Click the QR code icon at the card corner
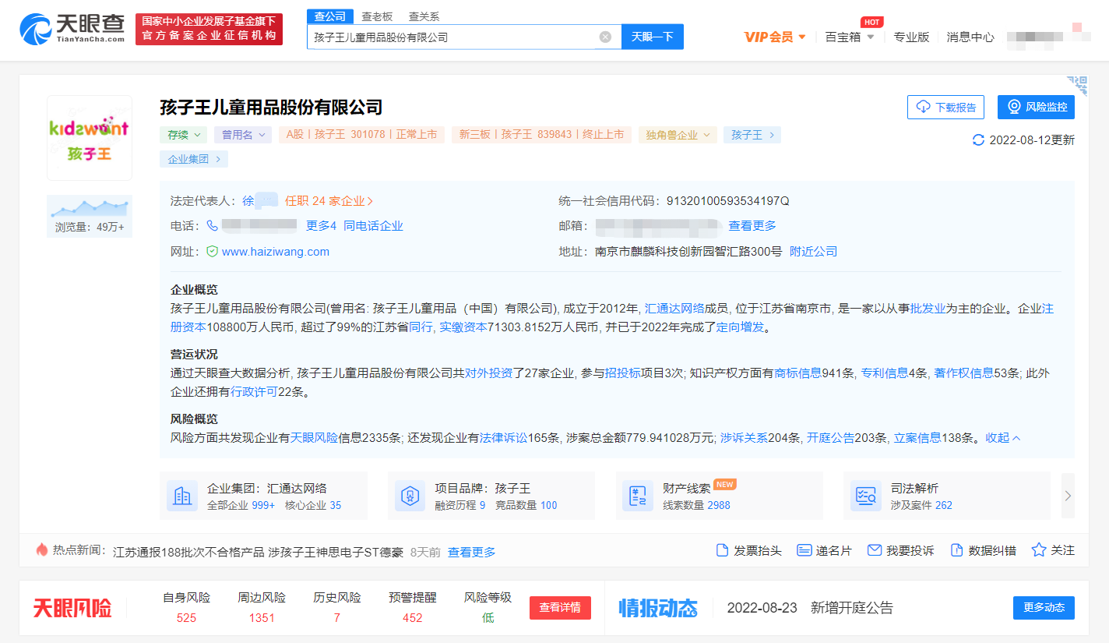The width and height of the screenshot is (1109, 643). click(x=1076, y=85)
